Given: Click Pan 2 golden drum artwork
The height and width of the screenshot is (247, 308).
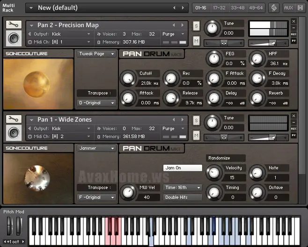Looking at the screenshot, I should (38, 84).
